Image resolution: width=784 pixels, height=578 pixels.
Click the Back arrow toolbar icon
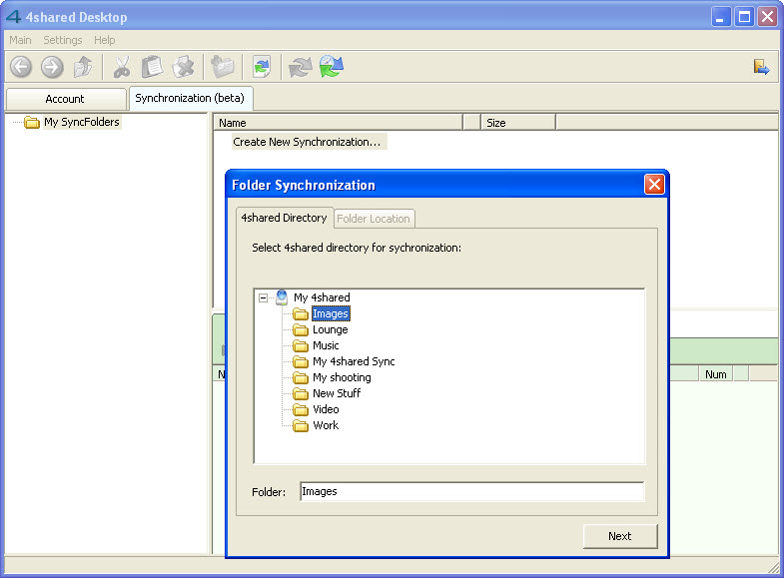point(21,67)
